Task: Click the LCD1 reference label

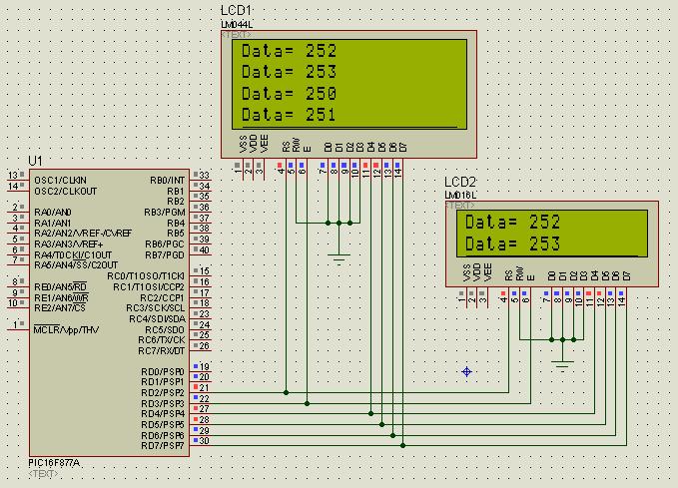Action: (x=236, y=11)
